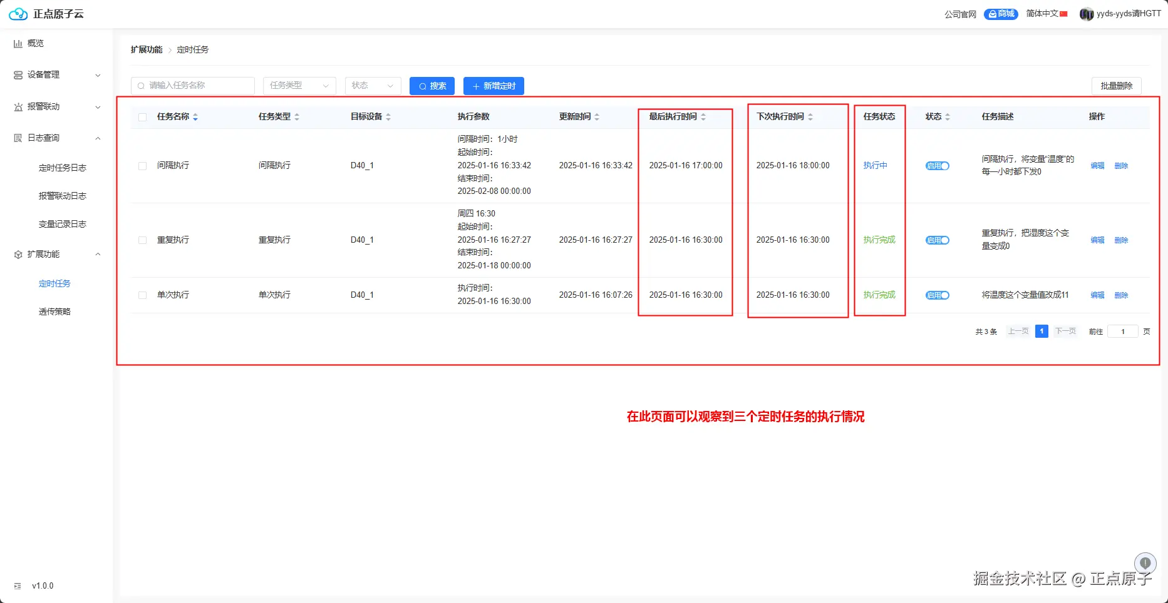Click the 新增定时 add button

click(x=494, y=86)
